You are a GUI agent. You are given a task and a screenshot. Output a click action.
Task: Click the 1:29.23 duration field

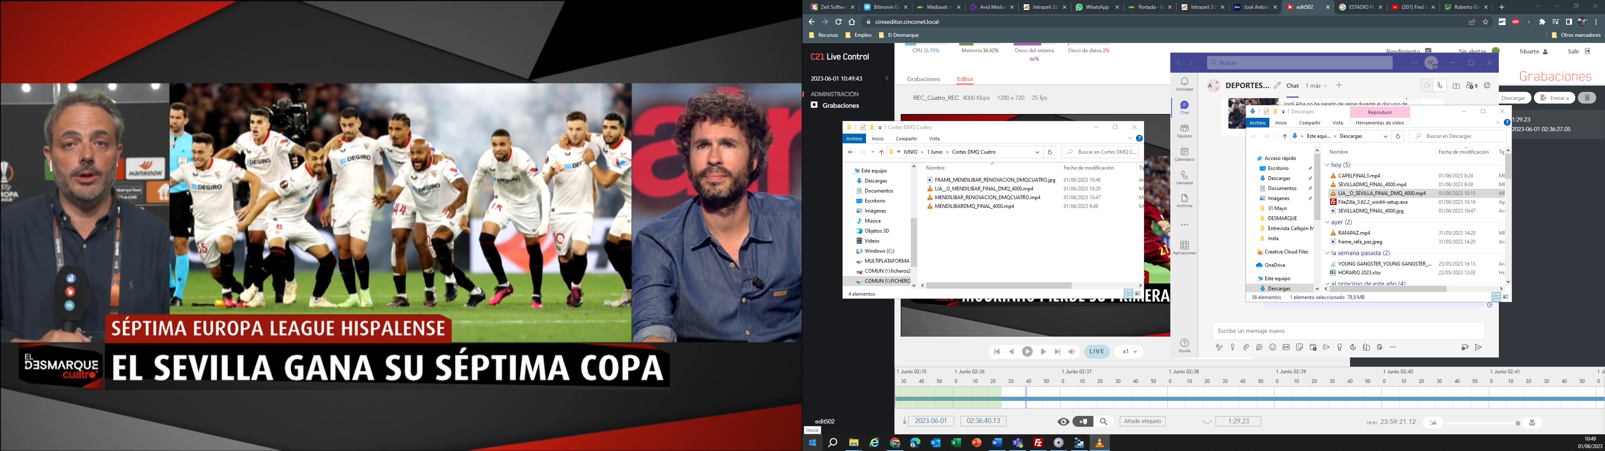click(x=1238, y=421)
